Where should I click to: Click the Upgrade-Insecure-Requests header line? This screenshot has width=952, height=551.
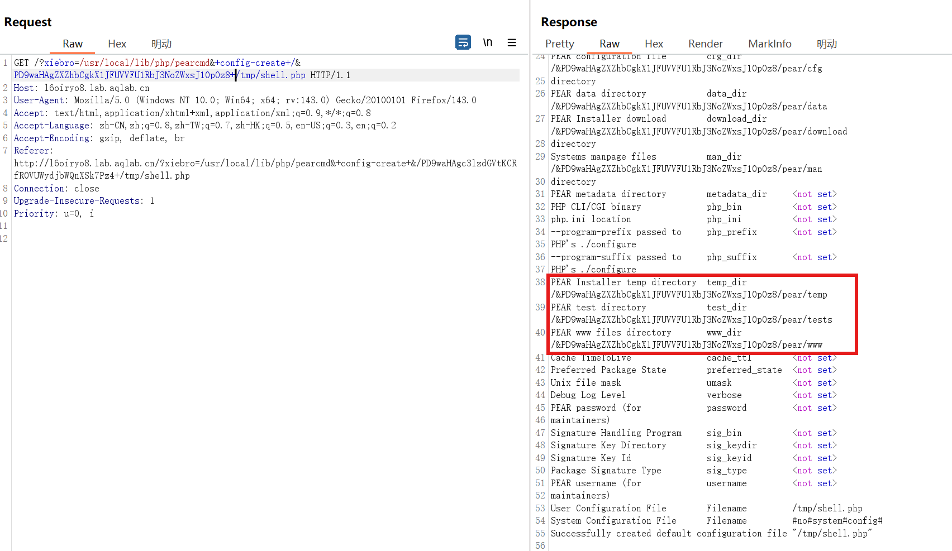tap(84, 201)
